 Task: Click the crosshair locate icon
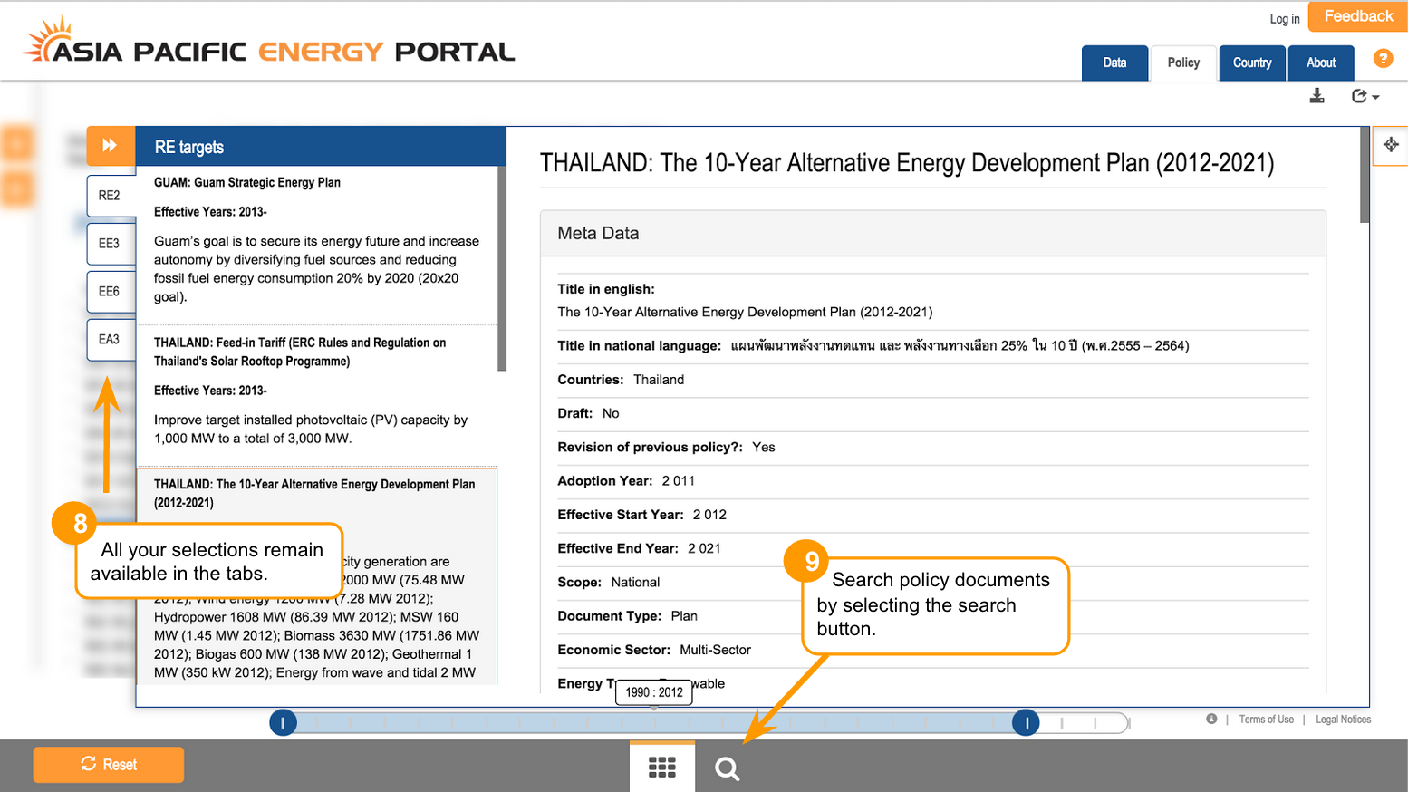coord(1391,145)
